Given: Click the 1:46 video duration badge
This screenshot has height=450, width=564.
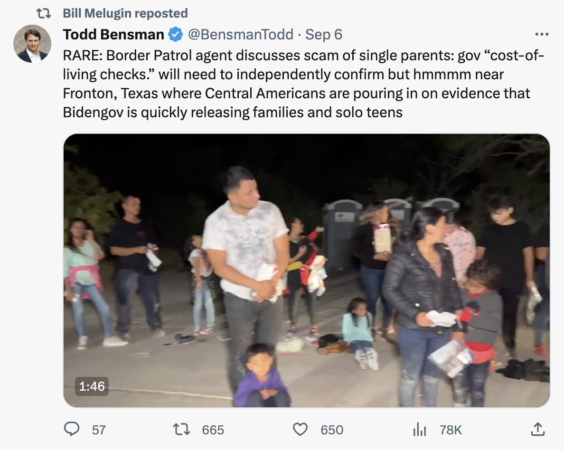Looking at the screenshot, I should tap(92, 386).
